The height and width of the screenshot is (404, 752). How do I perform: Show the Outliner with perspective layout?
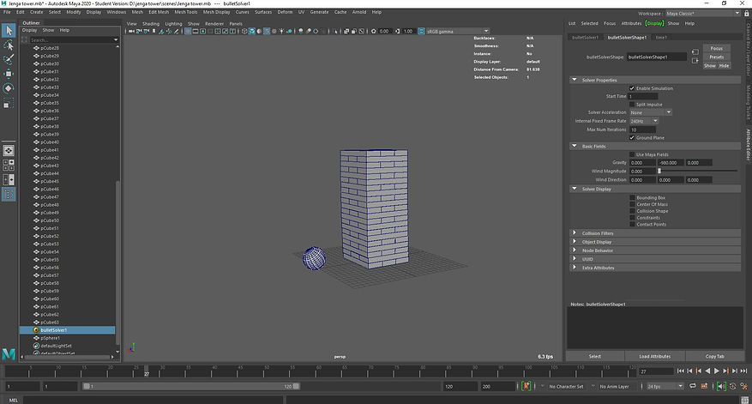[9, 195]
